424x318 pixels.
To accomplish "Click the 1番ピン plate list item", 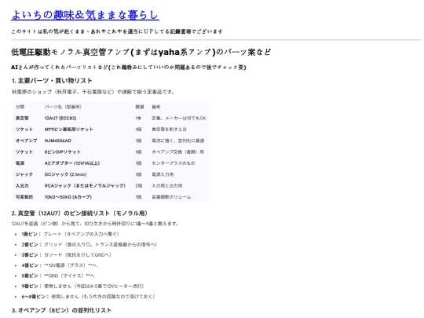I will point(71,234).
